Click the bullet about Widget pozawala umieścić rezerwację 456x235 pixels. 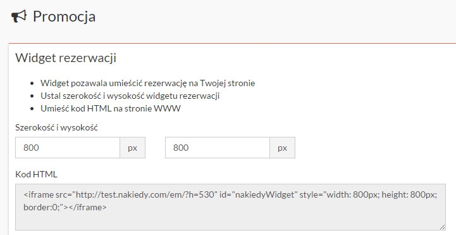pyautogui.click(x=148, y=83)
